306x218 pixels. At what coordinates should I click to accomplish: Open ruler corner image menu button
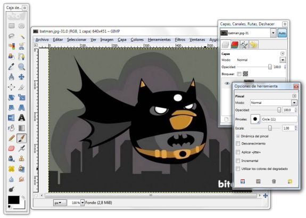point(36,45)
